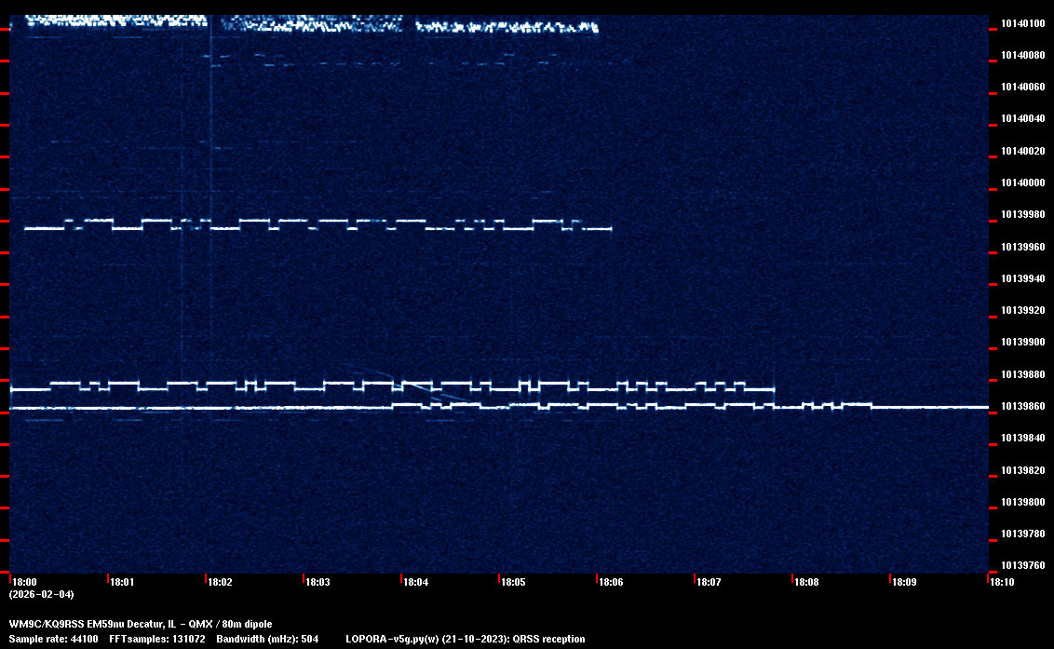Viewport: 1054px width, 649px height.
Task: Select the 18:05 time marker
Action: tap(513, 582)
